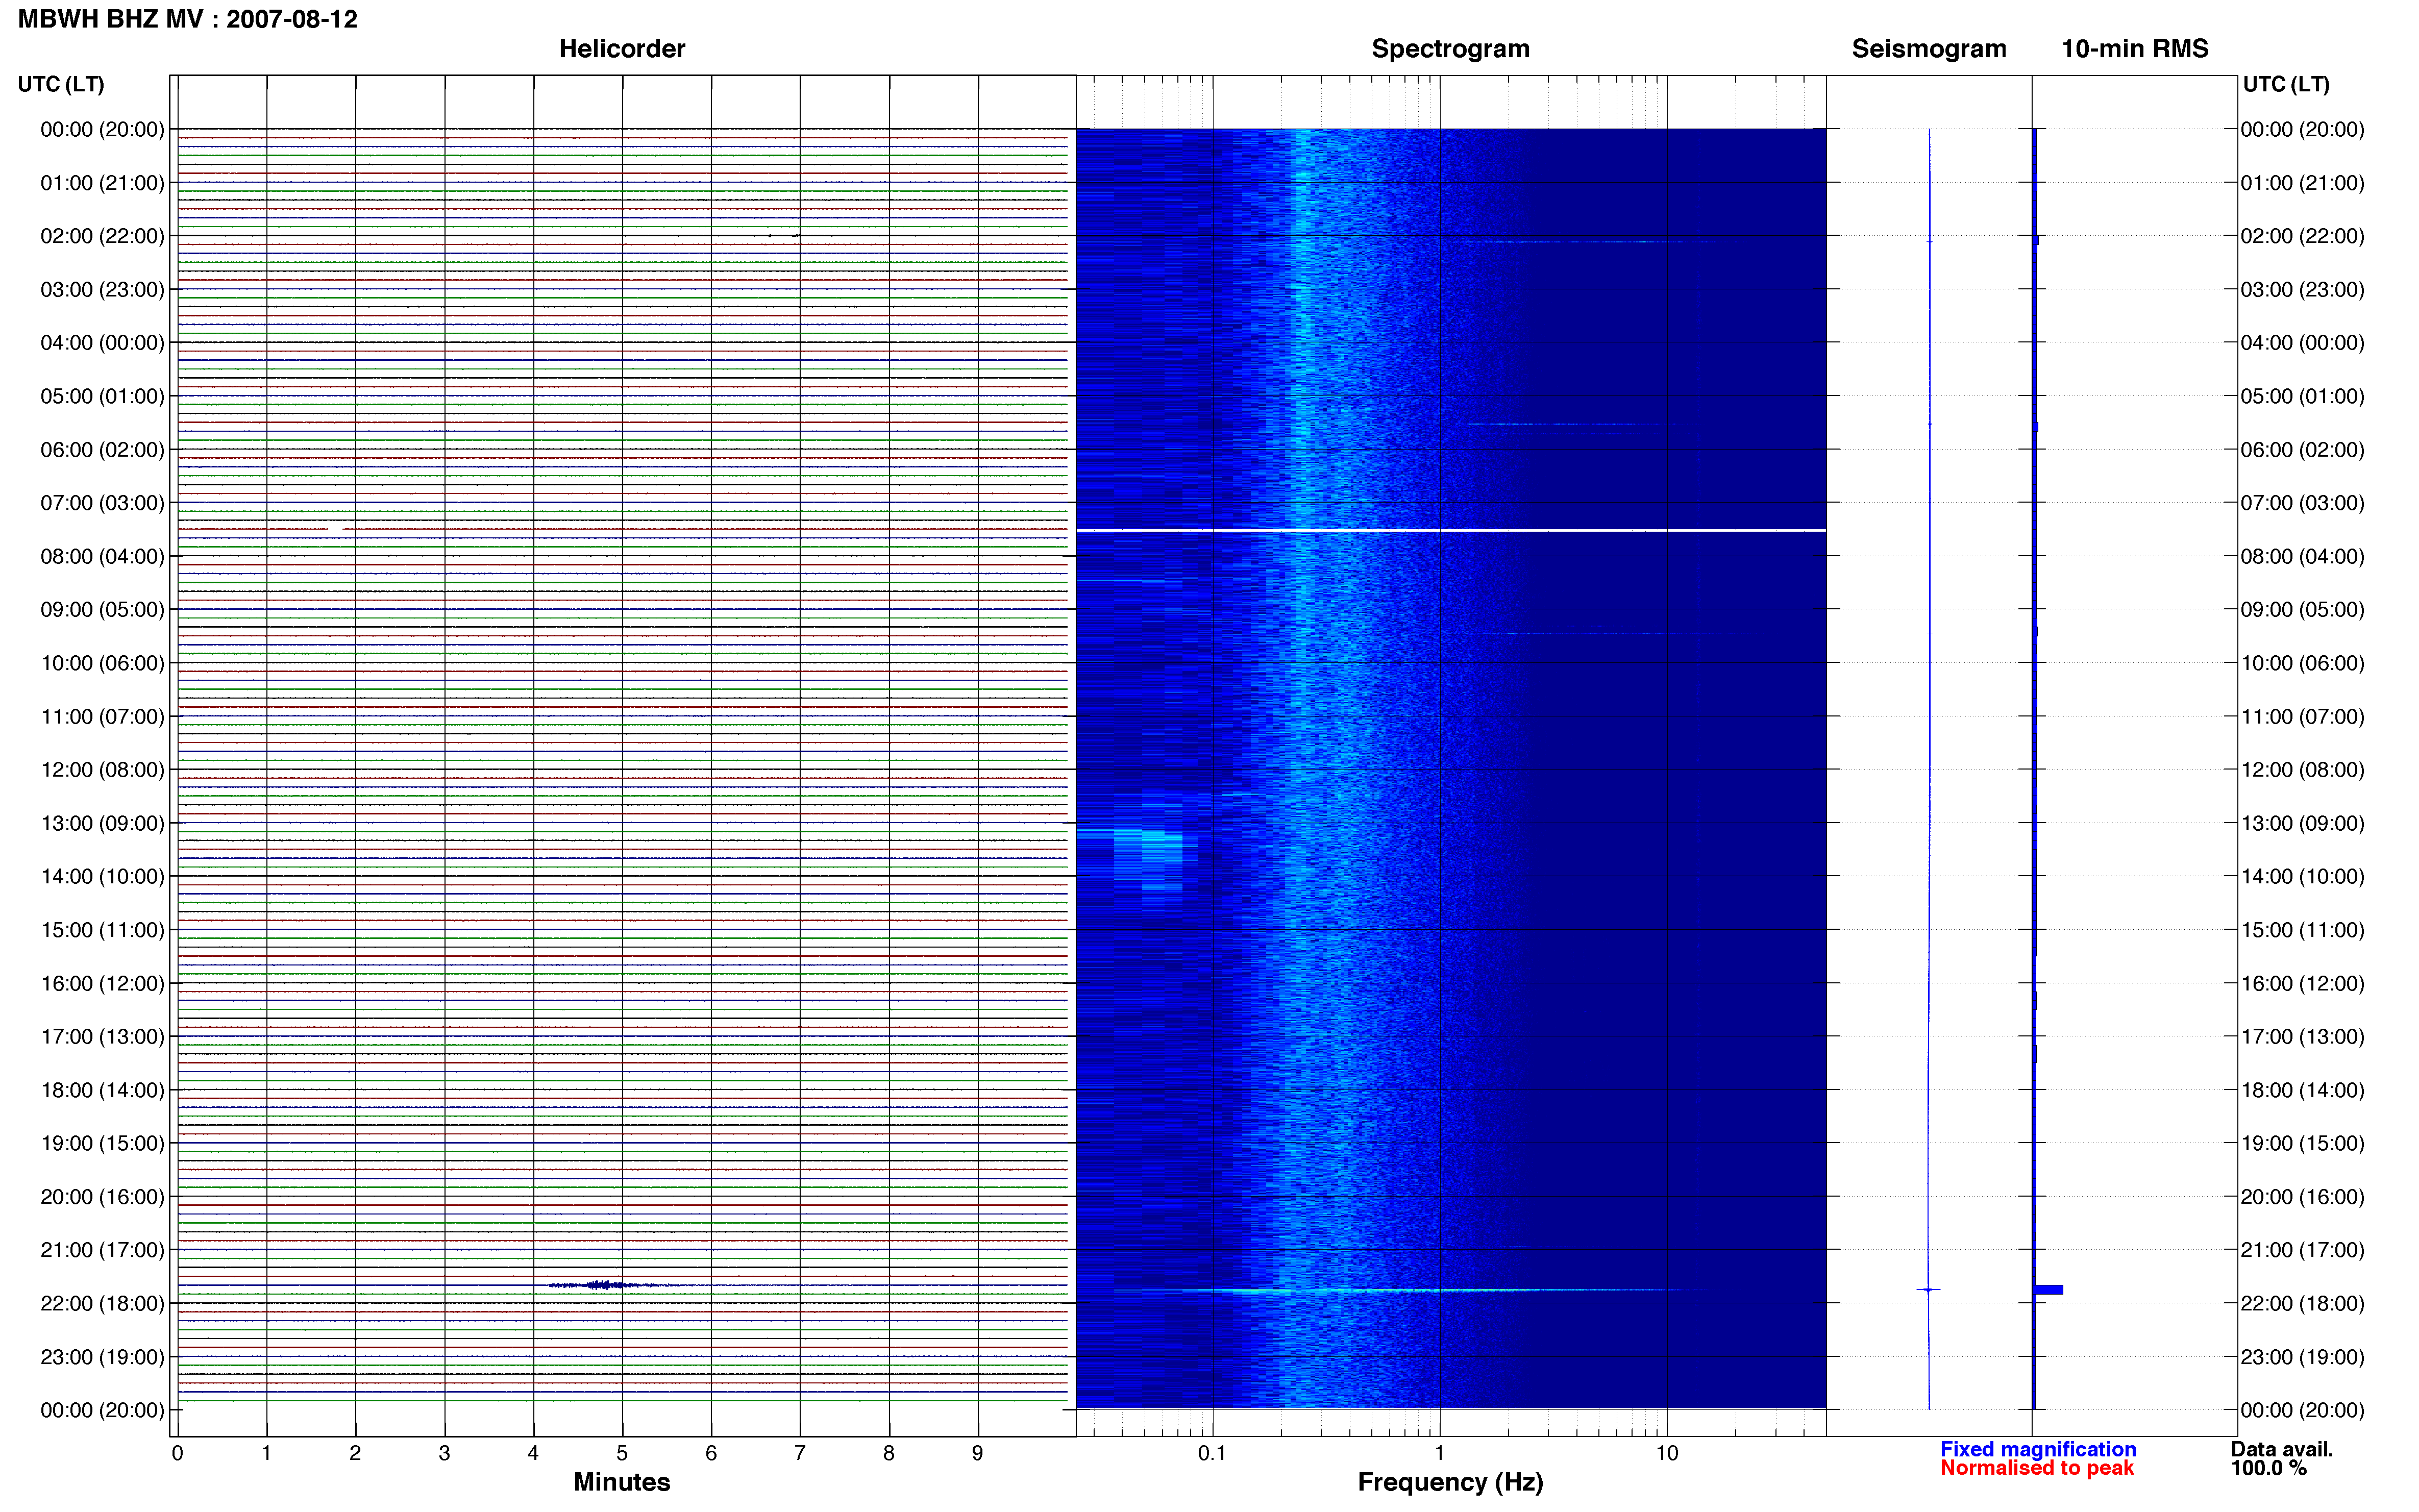Click the small gap in the helicorder trace near 07:30
Screen dimensions: 2419x1512
pyautogui.click(x=336, y=528)
